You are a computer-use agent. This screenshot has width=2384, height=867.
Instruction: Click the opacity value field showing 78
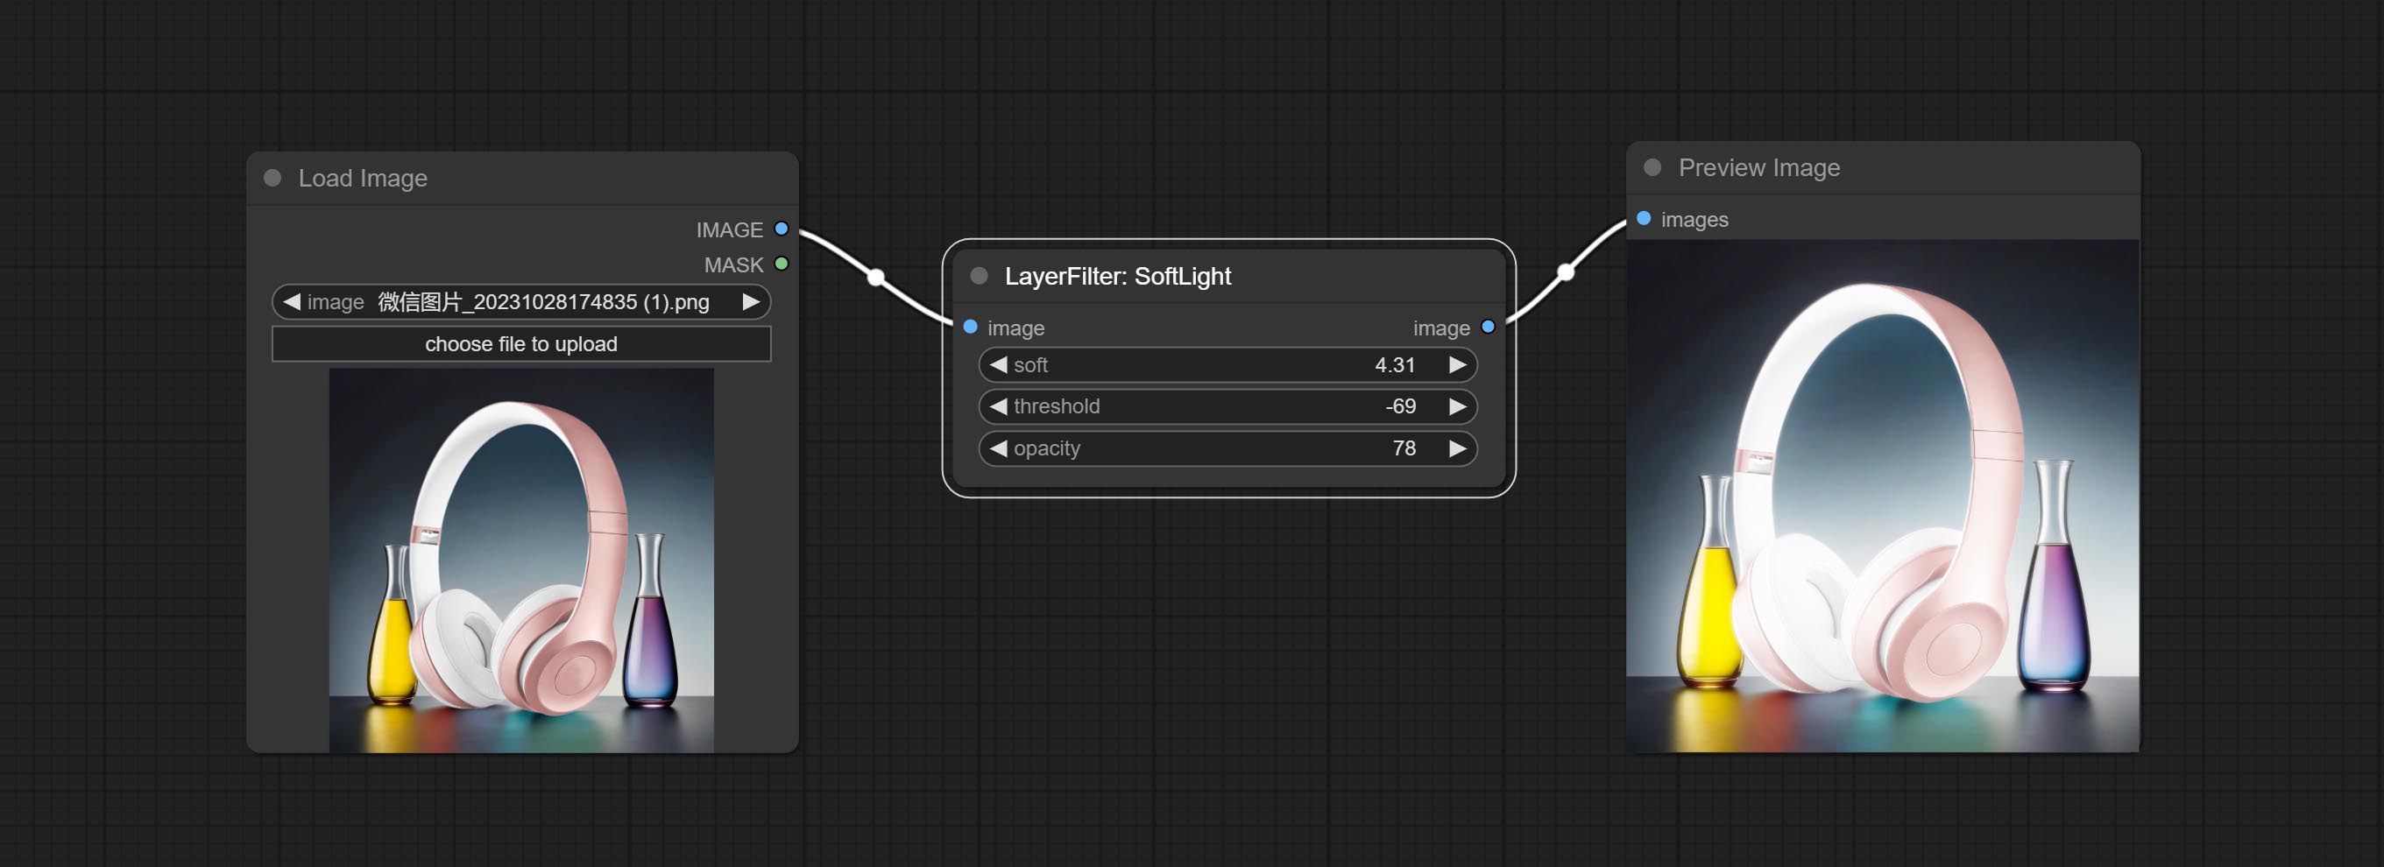[1227, 448]
